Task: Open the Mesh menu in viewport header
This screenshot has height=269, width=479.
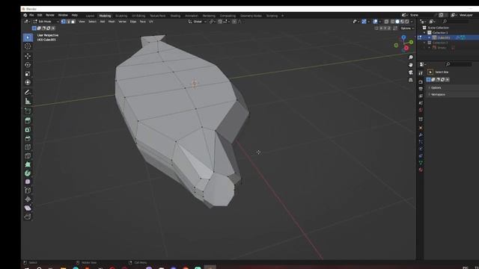Action: (x=112, y=22)
